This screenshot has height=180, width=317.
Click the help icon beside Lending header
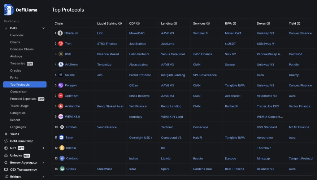[x=175, y=23]
